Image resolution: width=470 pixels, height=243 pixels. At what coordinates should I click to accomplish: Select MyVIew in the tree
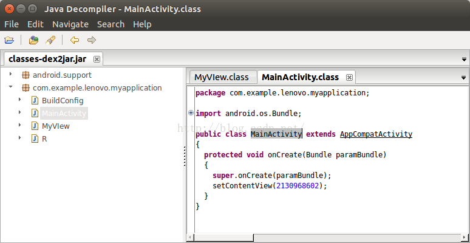click(x=56, y=126)
